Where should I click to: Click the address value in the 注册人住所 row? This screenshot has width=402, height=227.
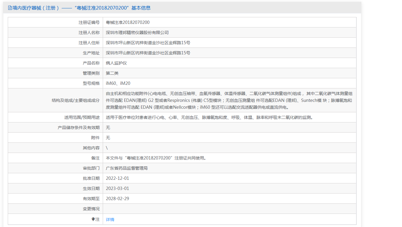point(148,43)
